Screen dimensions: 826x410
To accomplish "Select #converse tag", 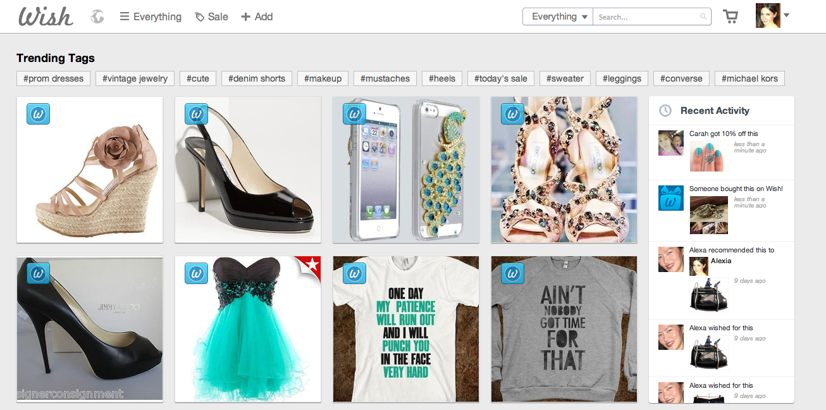I will pos(681,78).
